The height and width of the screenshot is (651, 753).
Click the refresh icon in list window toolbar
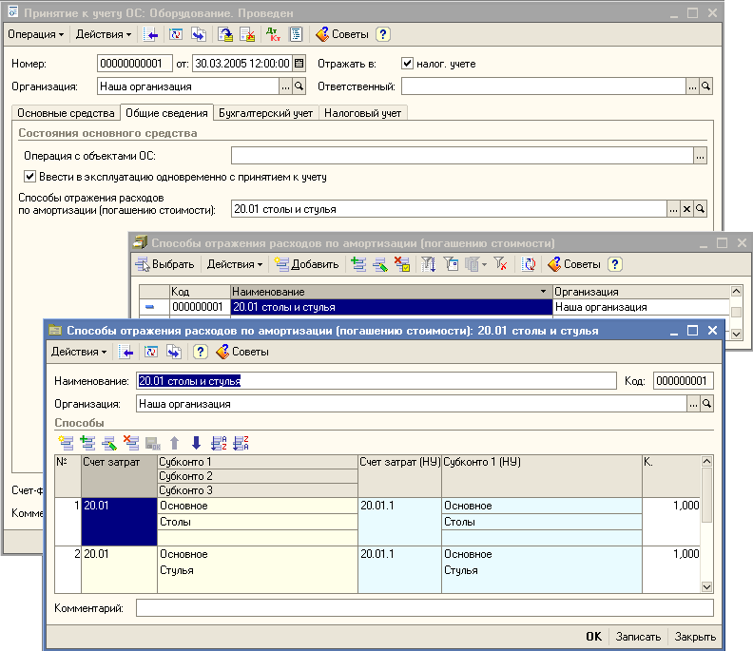530,264
